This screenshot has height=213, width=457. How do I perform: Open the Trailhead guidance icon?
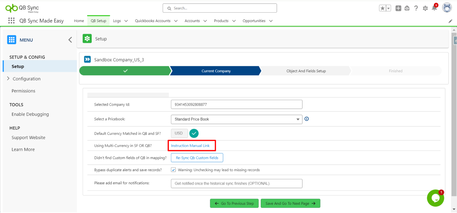tap(407, 8)
